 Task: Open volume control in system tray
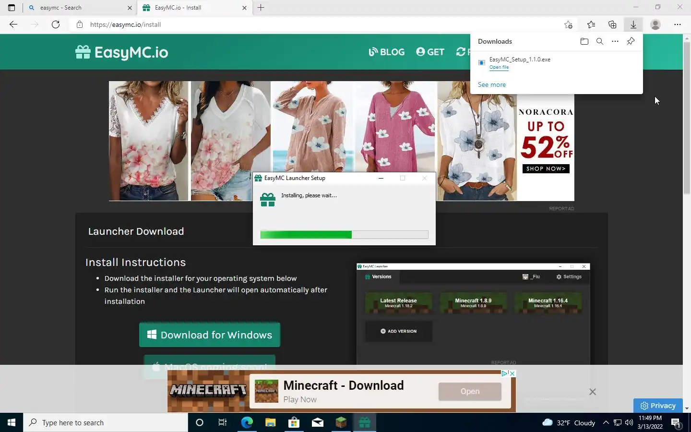(x=629, y=422)
